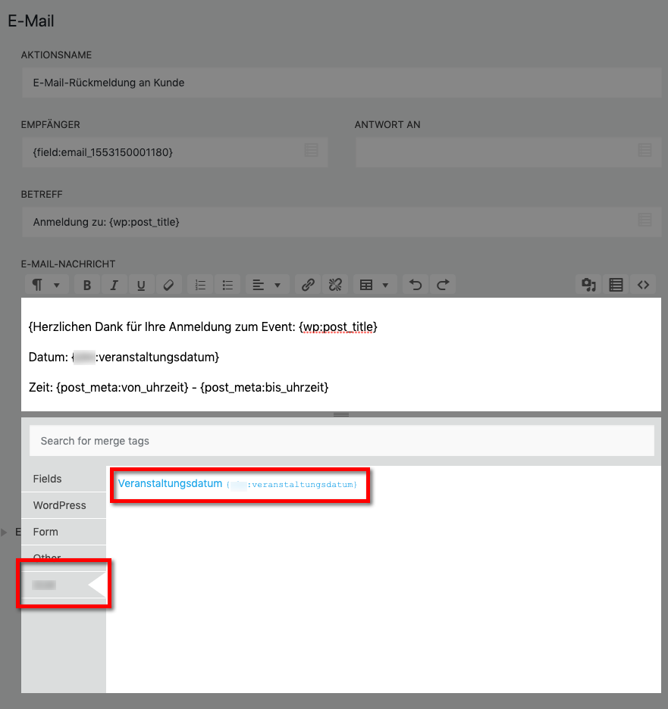The width and height of the screenshot is (668, 709).
Task: Apply italic formatting in message editor
Action: pyautogui.click(x=114, y=285)
